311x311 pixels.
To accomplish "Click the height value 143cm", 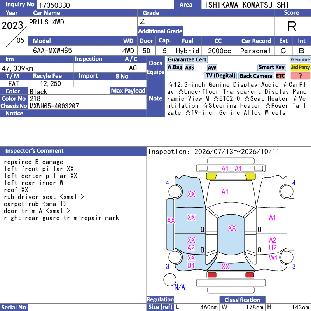I will 300,307.
